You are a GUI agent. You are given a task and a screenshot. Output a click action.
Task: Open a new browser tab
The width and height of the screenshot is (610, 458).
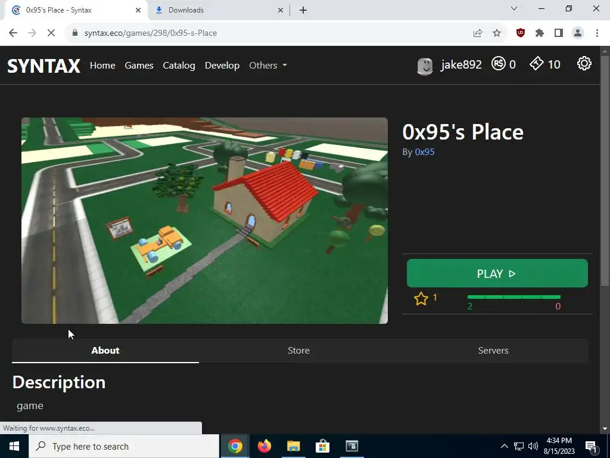tap(303, 10)
